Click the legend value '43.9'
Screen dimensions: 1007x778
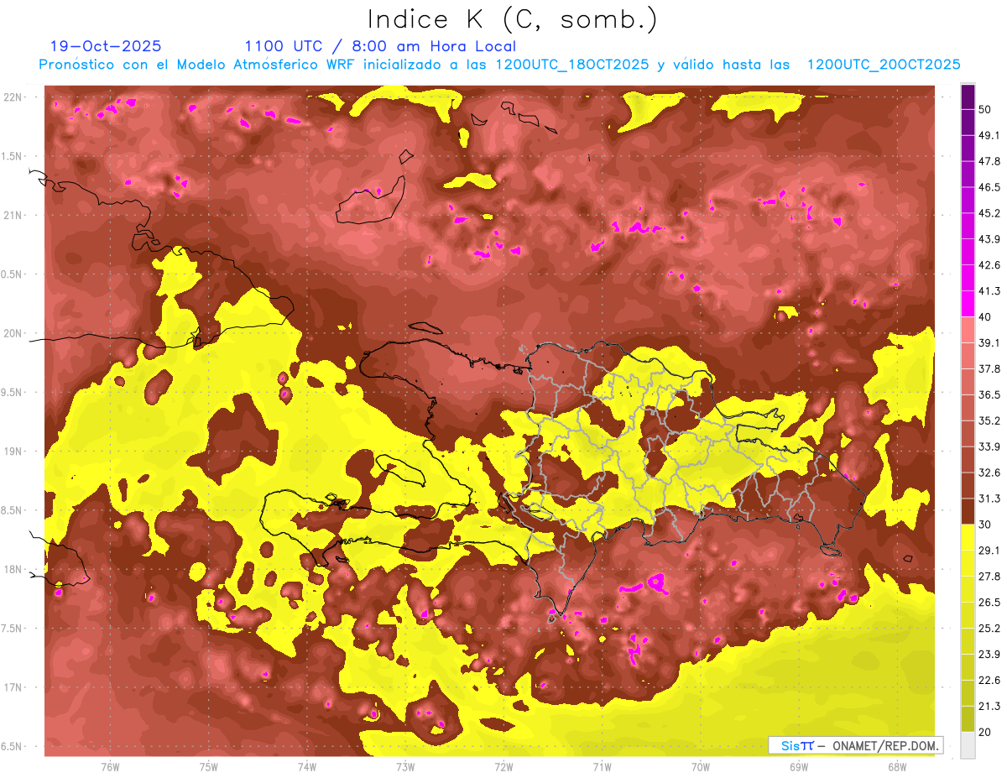click(989, 239)
